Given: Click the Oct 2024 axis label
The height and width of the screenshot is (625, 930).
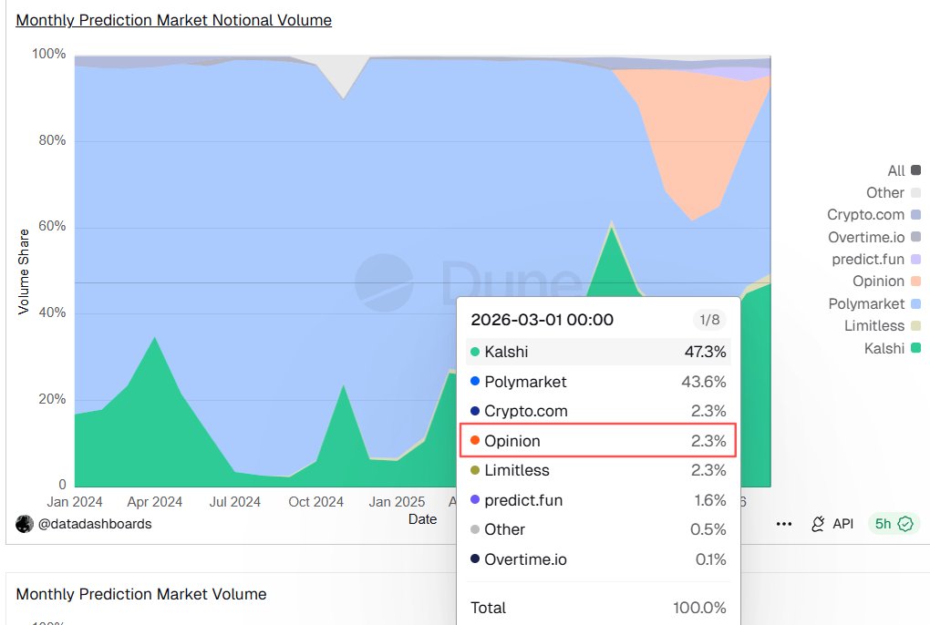Looking at the screenshot, I should 316,502.
